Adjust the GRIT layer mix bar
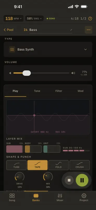The image size is (96, 210). (52, 149)
